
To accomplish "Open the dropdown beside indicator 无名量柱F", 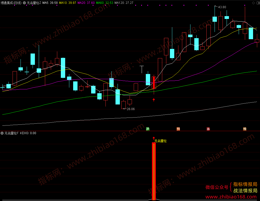I will 2,133.
